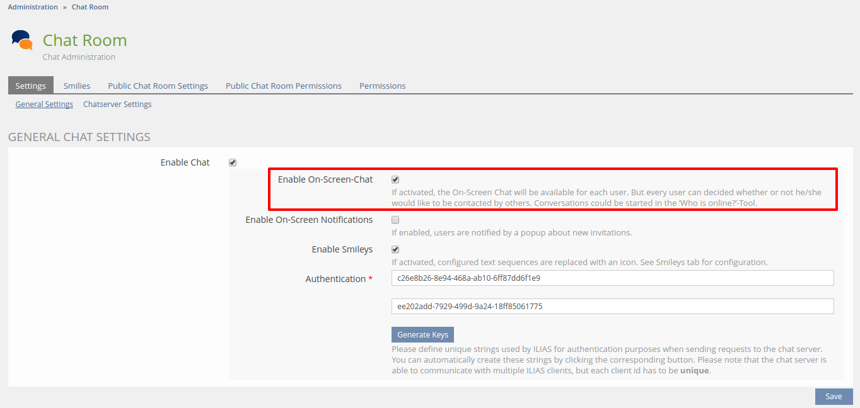Viewport: 860px width, 408px height.
Task: Click the Chat Room breadcrumb link
Action: tap(90, 7)
